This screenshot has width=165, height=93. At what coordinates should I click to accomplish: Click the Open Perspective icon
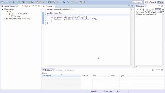[146, 2]
